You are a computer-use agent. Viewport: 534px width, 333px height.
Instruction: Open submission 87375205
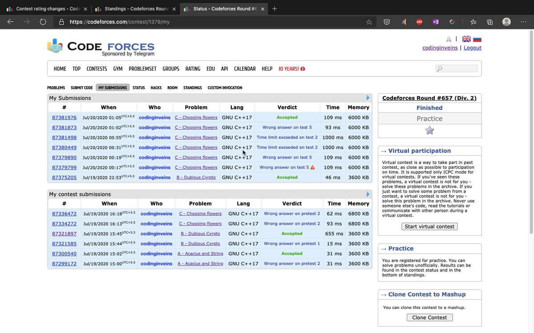(x=64, y=177)
